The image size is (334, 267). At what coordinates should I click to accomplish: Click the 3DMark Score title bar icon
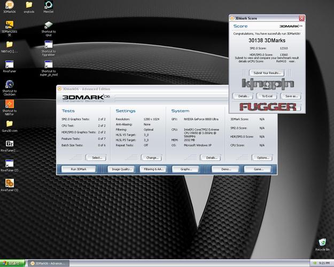coord(232,18)
